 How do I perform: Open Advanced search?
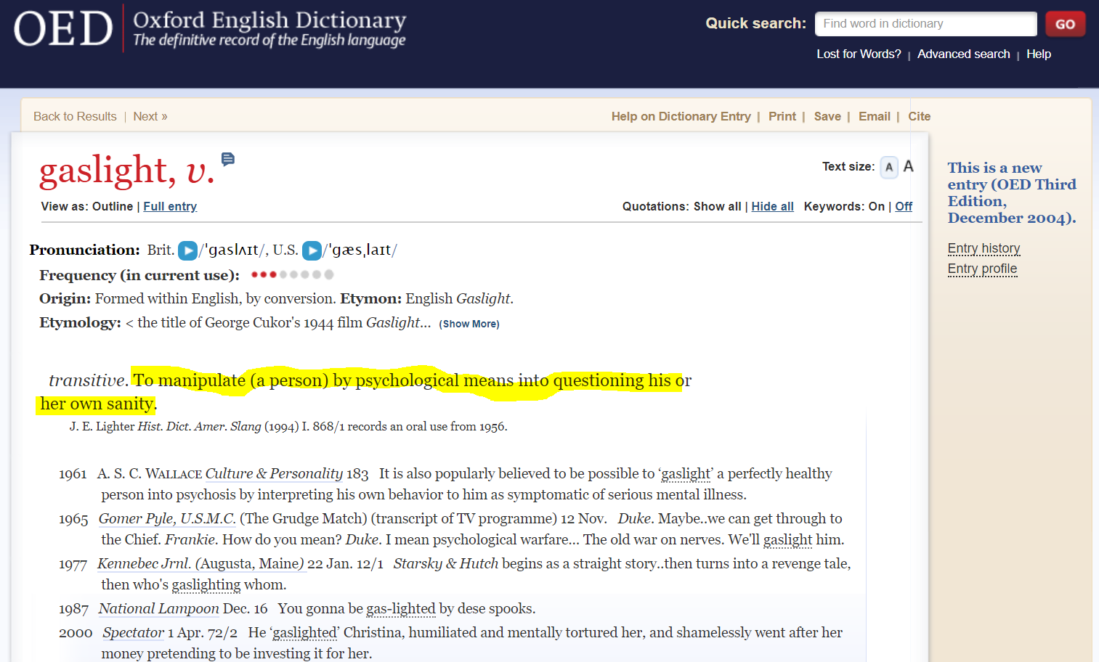point(963,54)
